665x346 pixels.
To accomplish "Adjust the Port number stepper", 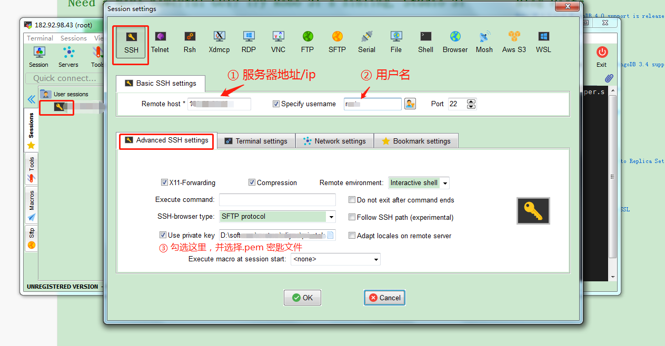I will 471,104.
